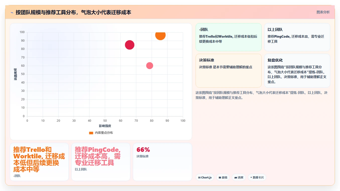Click the crimson red bubble in chart
The height and width of the screenshot is (191, 340).
point(130,45)
